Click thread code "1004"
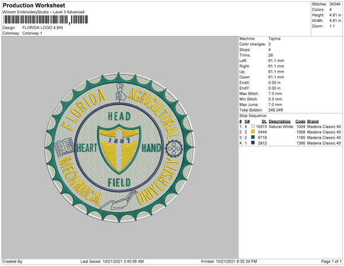Viewport: 344px width, 266px height. 301,127
